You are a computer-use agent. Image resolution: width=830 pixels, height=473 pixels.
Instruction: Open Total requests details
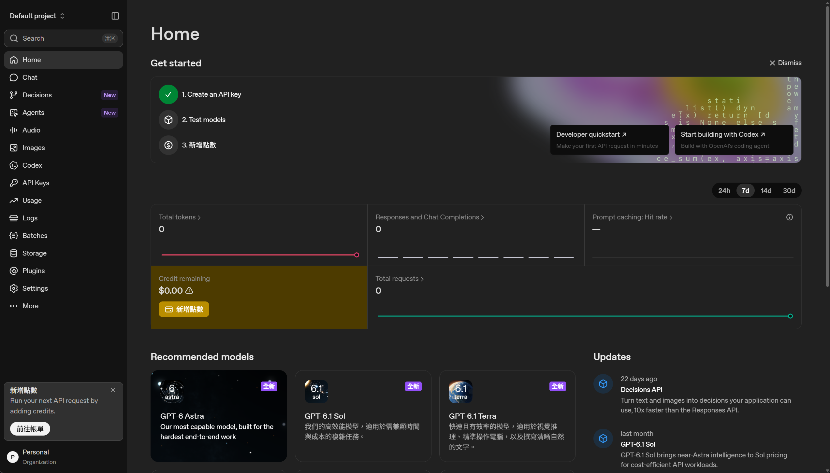(400, 279)
